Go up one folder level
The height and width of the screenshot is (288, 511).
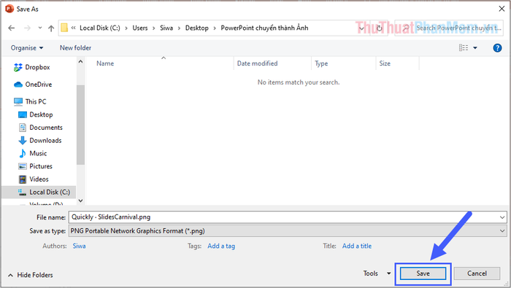(51, 28)
